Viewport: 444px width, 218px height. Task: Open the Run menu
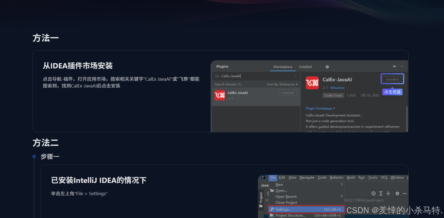coord(362,177)
